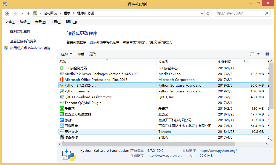Select the 传奇外传 icon

click(x=62, y=137)
